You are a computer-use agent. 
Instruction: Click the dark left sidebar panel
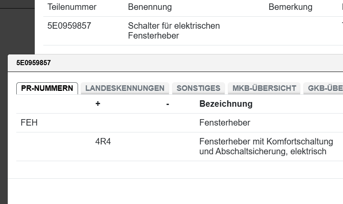coord(17,26)
